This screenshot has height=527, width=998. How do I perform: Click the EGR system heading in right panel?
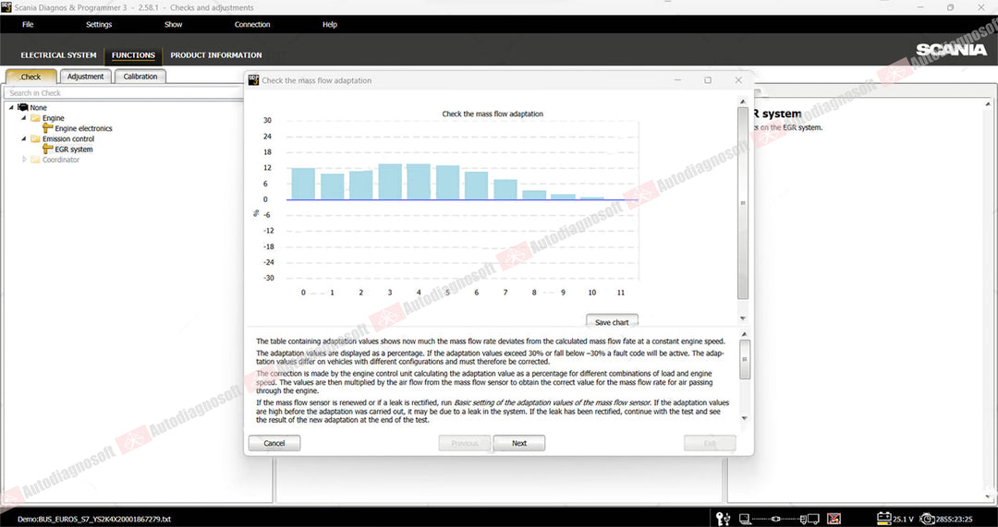click(x=777, y=114)
